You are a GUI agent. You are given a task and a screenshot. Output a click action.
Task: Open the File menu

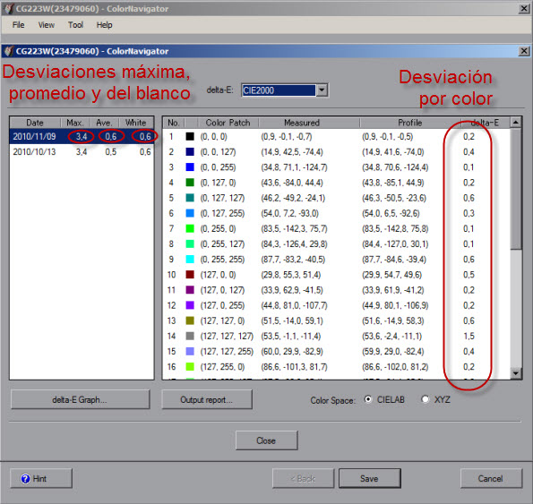click(x=18, y=25)
